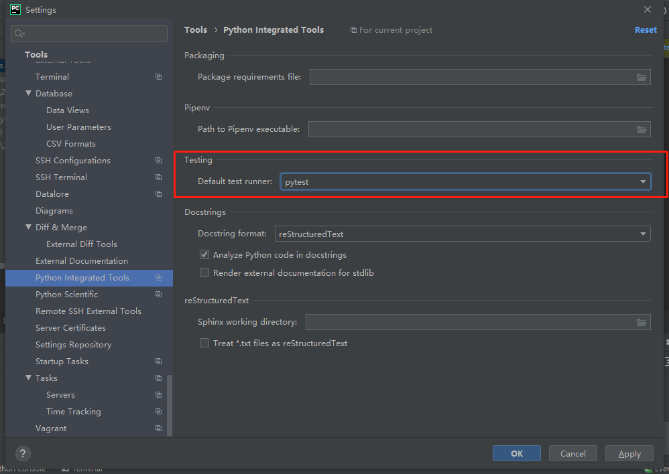This screenshot has width=669, height=474.
Task: Click the project-level icon beside Servers
Action: tap(158, 395)
